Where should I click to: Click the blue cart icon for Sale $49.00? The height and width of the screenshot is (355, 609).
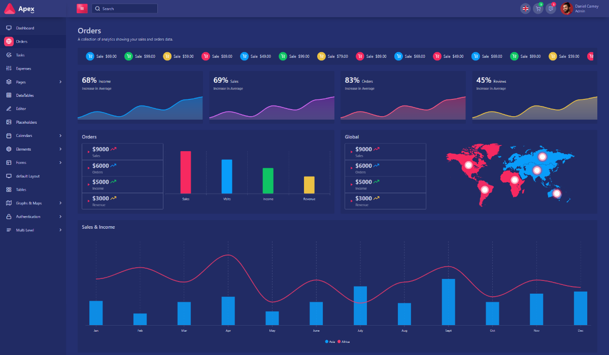[x=244, y=56]
